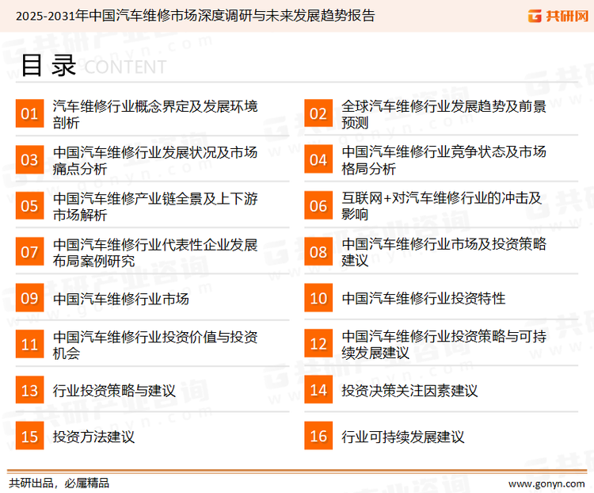
Task: Select chapter title 投资方法建议
Action: click(93, 437)
